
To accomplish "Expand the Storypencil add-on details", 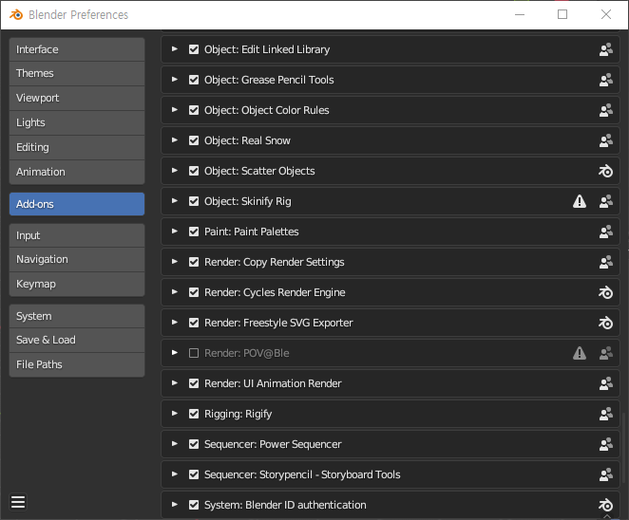I will 175,474.
